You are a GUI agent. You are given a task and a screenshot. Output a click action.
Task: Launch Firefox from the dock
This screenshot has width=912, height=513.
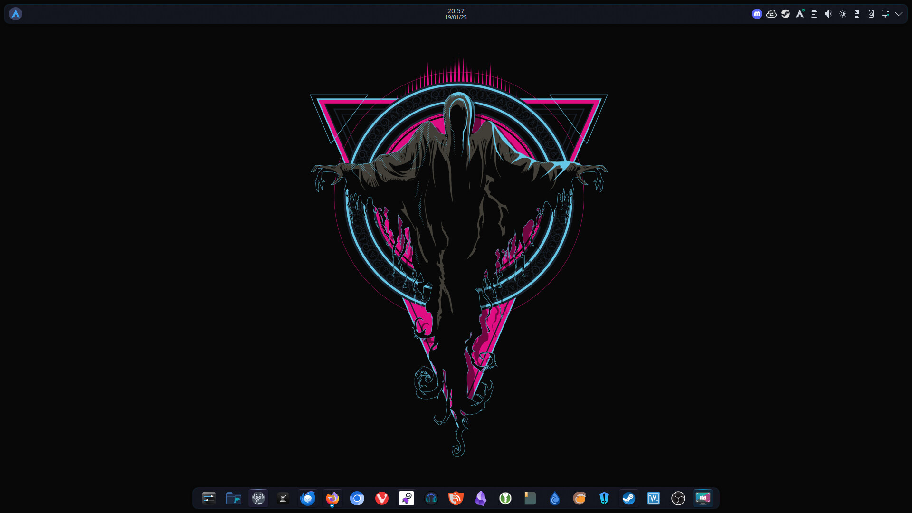332,498
